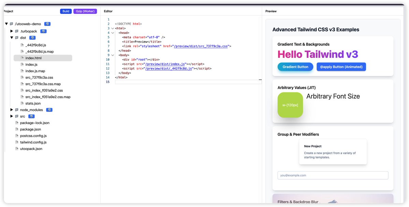
Task: Click the Gradient Button in preview
Action: (x=295, y=67)
